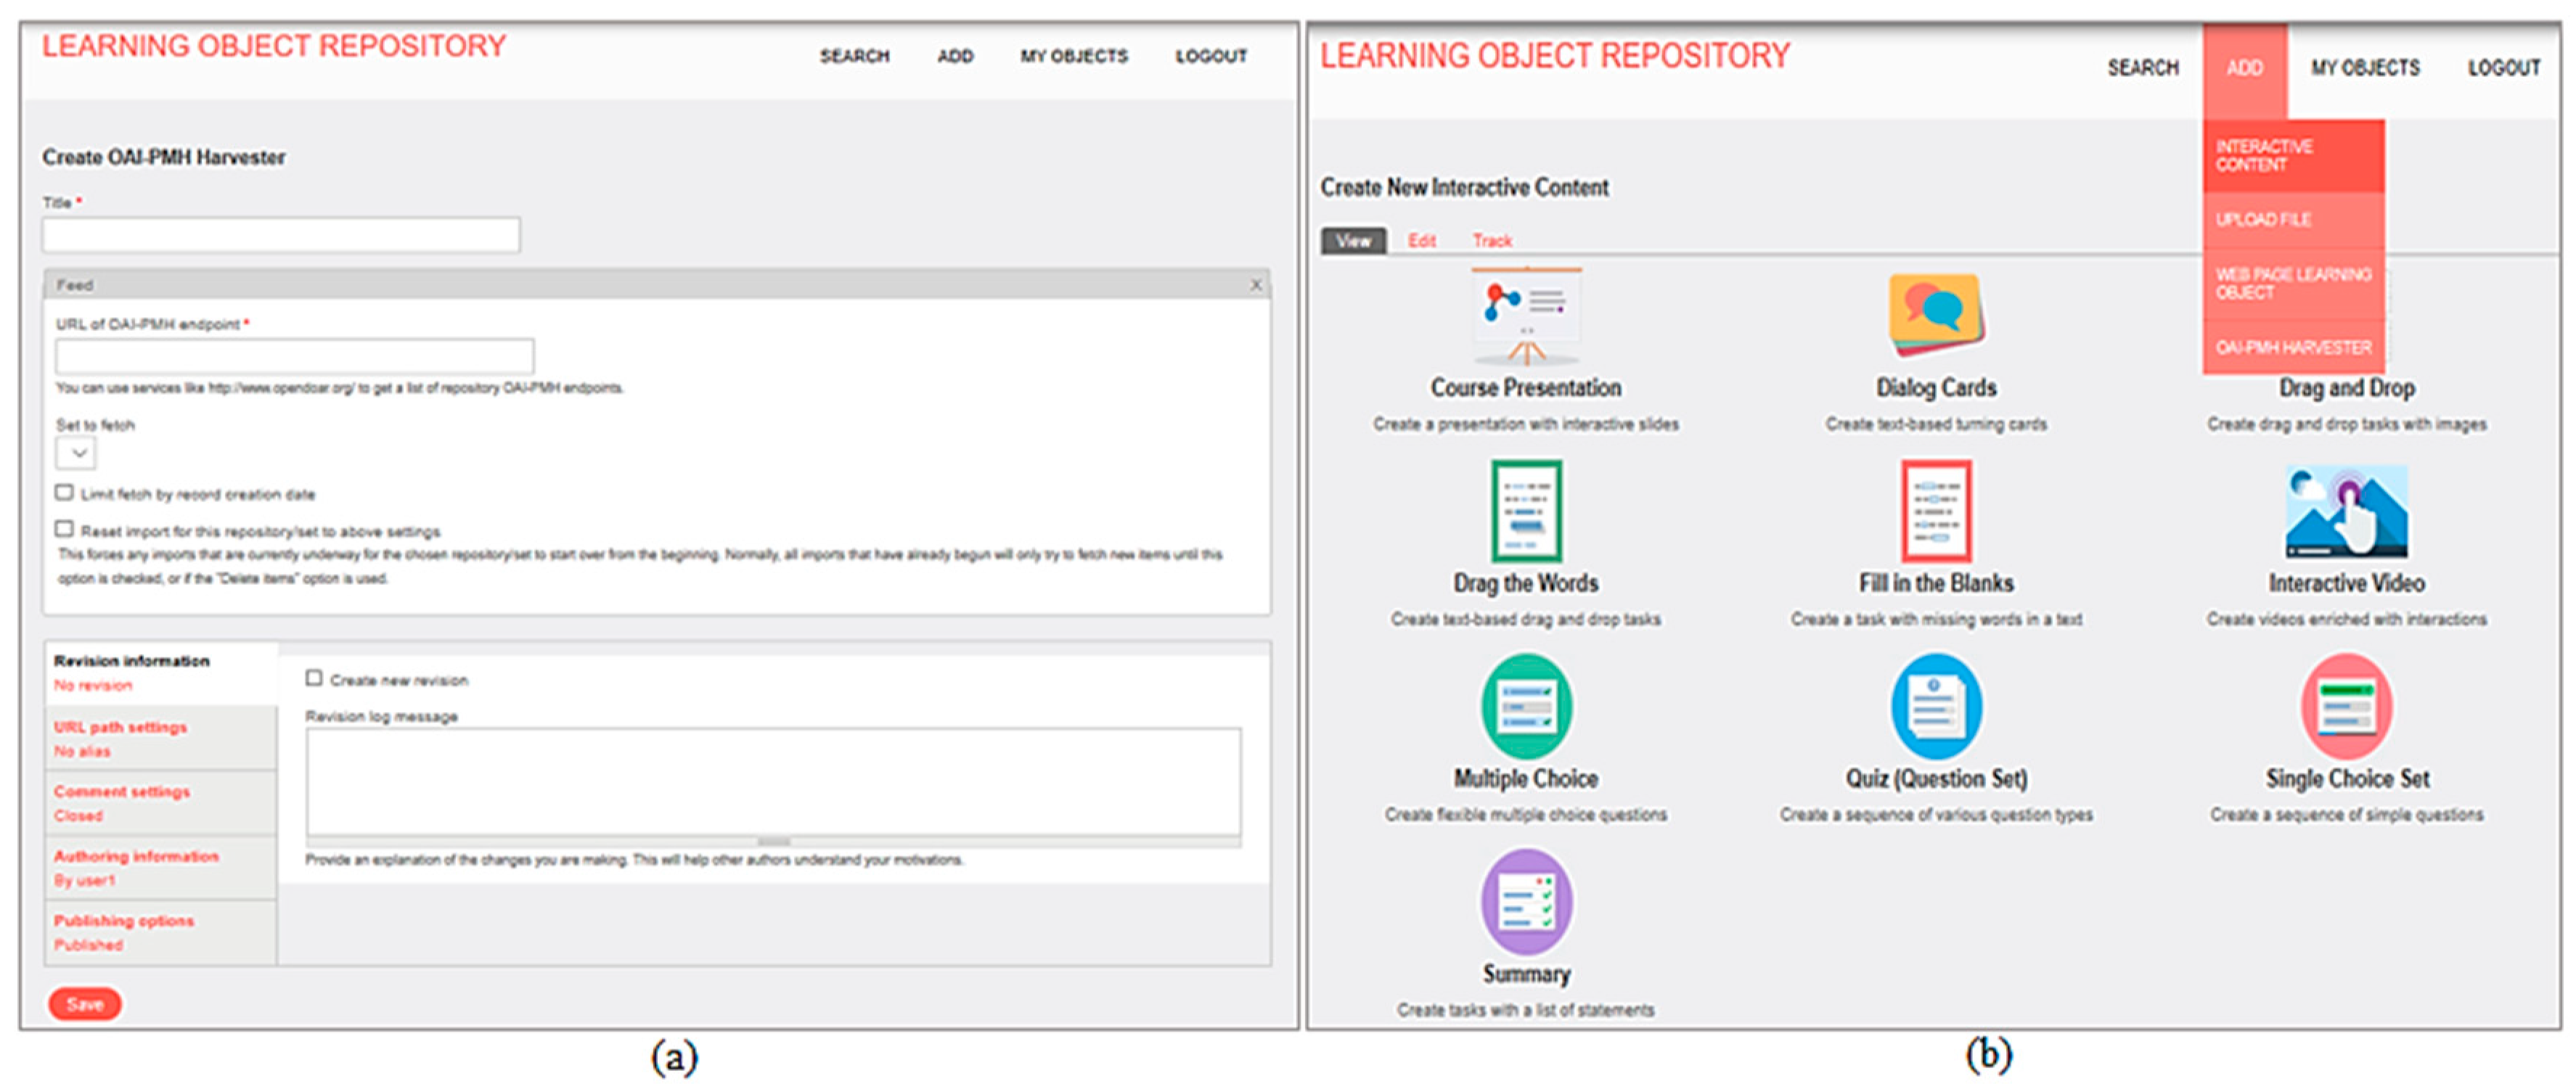Open the Set to fetch dropdown
The height and width of the screenshot is (1092, 2576).
click(76, 453)
